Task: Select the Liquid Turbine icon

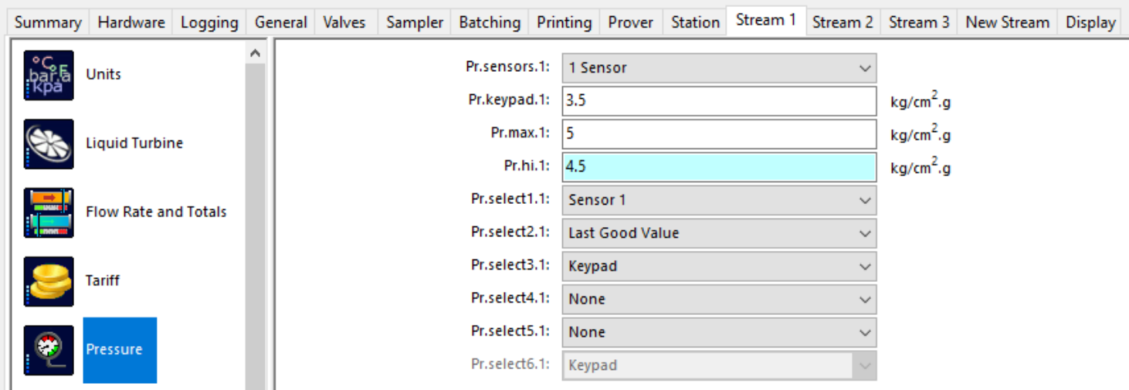Action: [x=49, y=144]
